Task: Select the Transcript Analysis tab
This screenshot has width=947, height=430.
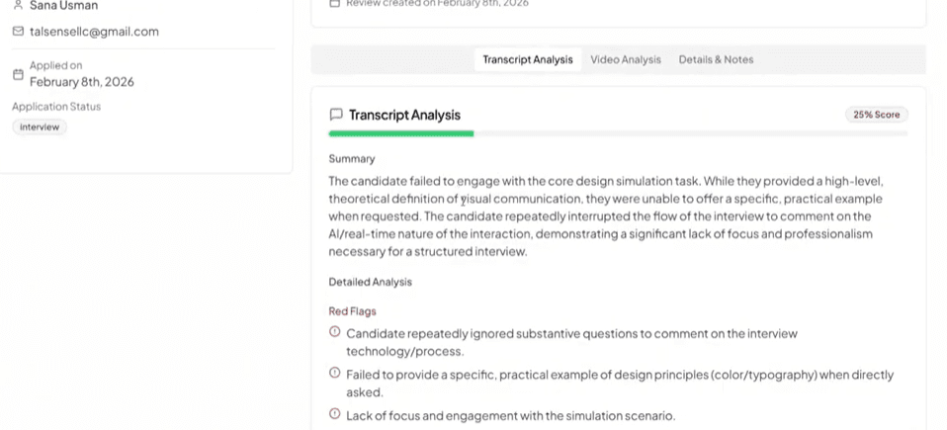Action: tap(527, 59)
